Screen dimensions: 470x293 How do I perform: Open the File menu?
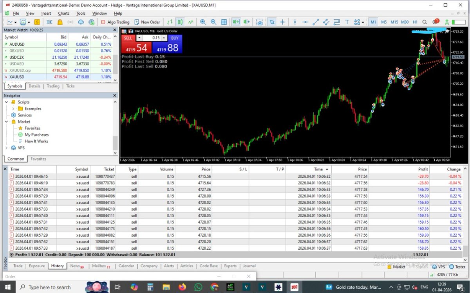click(16, 13)
